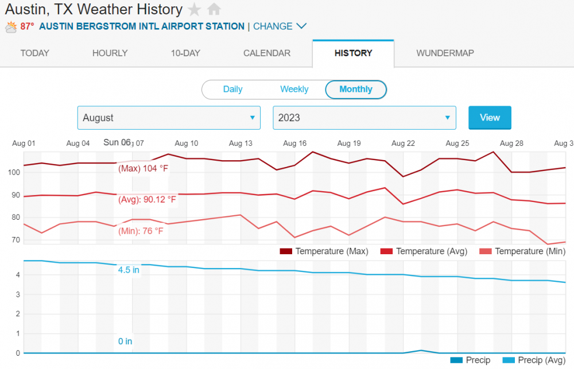574x369 pixels.
Task: Click the partly cloudy weather icon
Action: coord(11,26)
